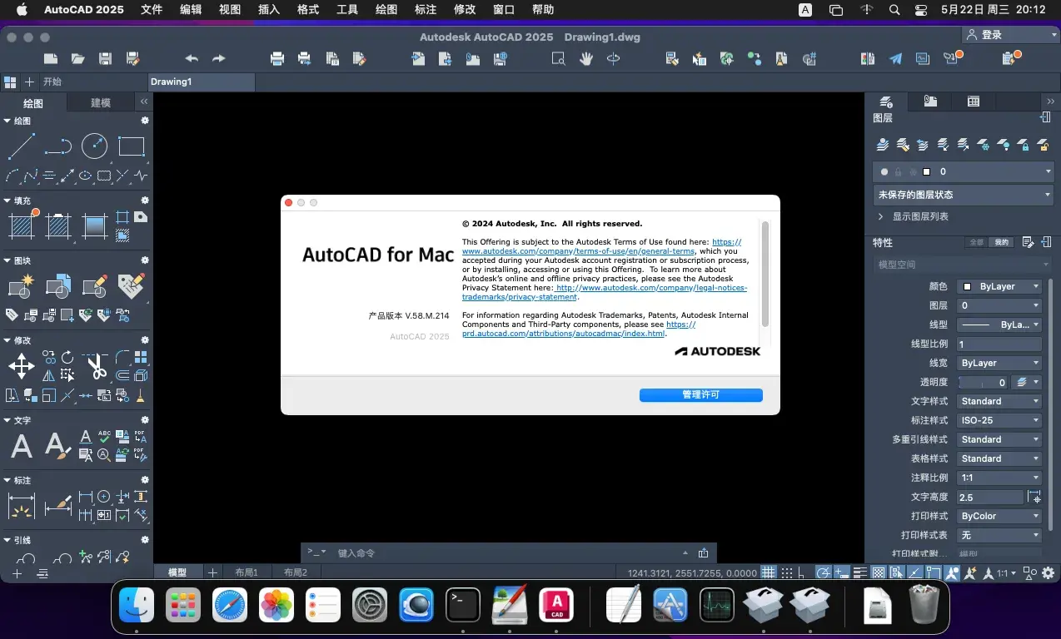Open the current layer dropdown showing 0

tap(964, 171)
